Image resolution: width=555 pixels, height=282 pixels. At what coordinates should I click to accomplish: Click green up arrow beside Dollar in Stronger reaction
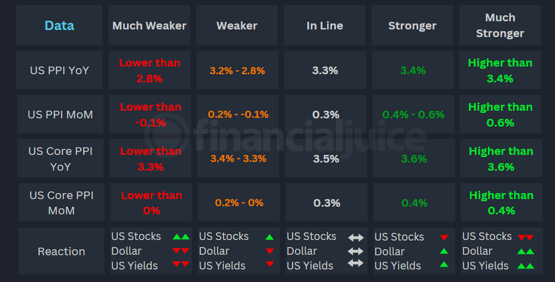[444, 251]
